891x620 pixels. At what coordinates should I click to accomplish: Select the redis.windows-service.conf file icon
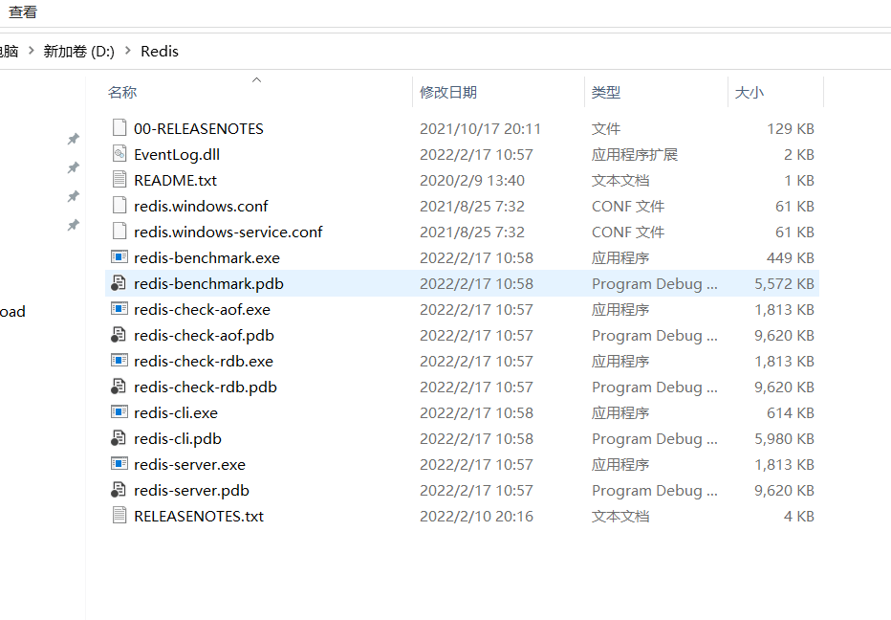pyautogui.click(x=120, y=232)
